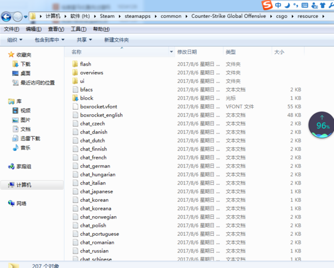Expand arrow after 软件 (H:) breadcrumb
The width and height of the screenshot is (334, 268).
[x=95, y=16]
